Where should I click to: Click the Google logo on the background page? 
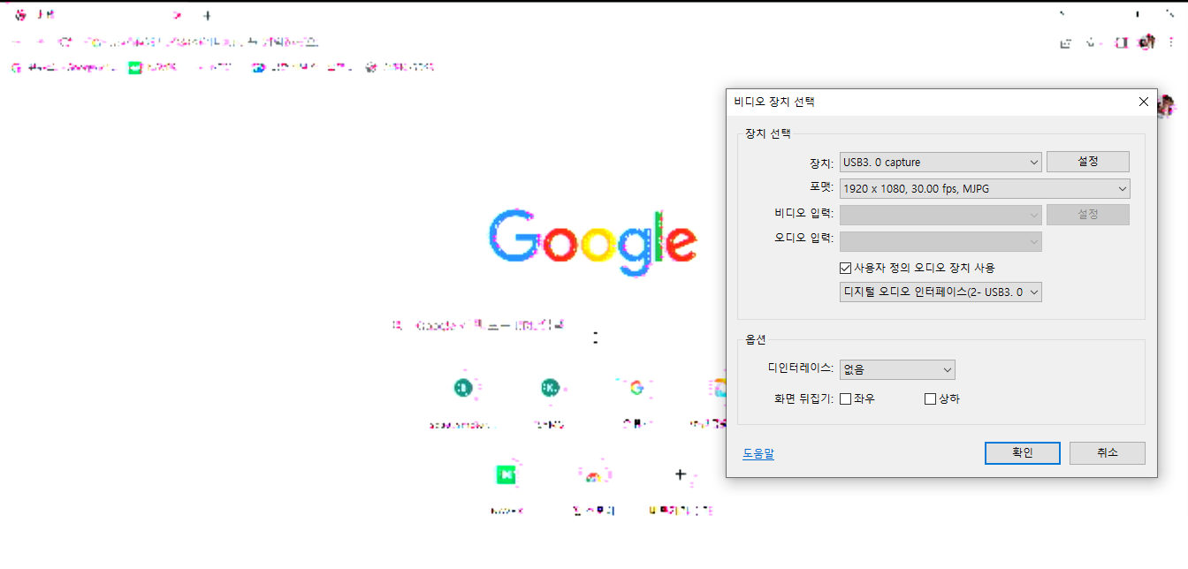593,242
